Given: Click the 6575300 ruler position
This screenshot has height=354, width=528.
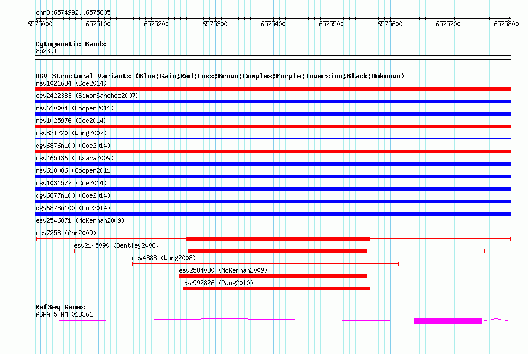Looking at the screenshot, I should tap(215, 24).
